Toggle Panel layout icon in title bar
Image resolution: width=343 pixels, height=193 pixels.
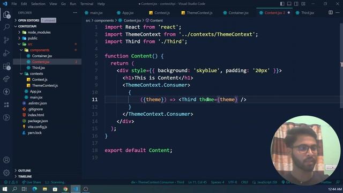pos(289,4)
